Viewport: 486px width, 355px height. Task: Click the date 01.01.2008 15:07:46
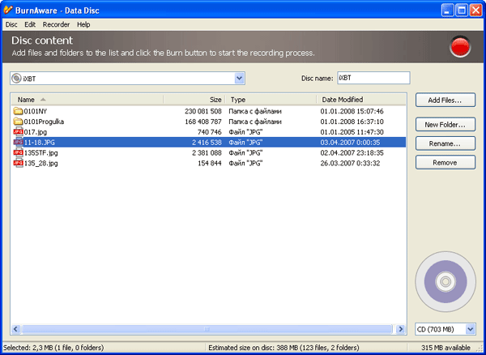[352, 111]
